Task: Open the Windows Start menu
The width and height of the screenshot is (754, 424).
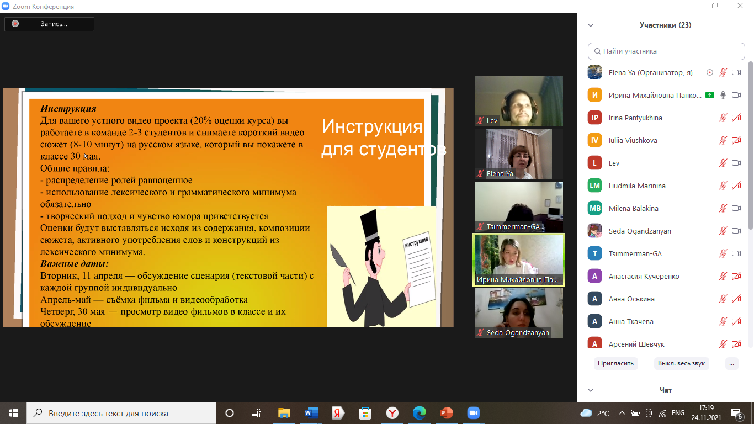Action: [13, 413]
